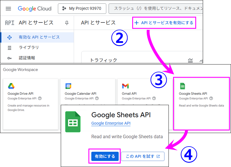This screenshot has width=231, height=167.
Task: Open help for Google Drive API enterprise label
Action: (40, 98)
